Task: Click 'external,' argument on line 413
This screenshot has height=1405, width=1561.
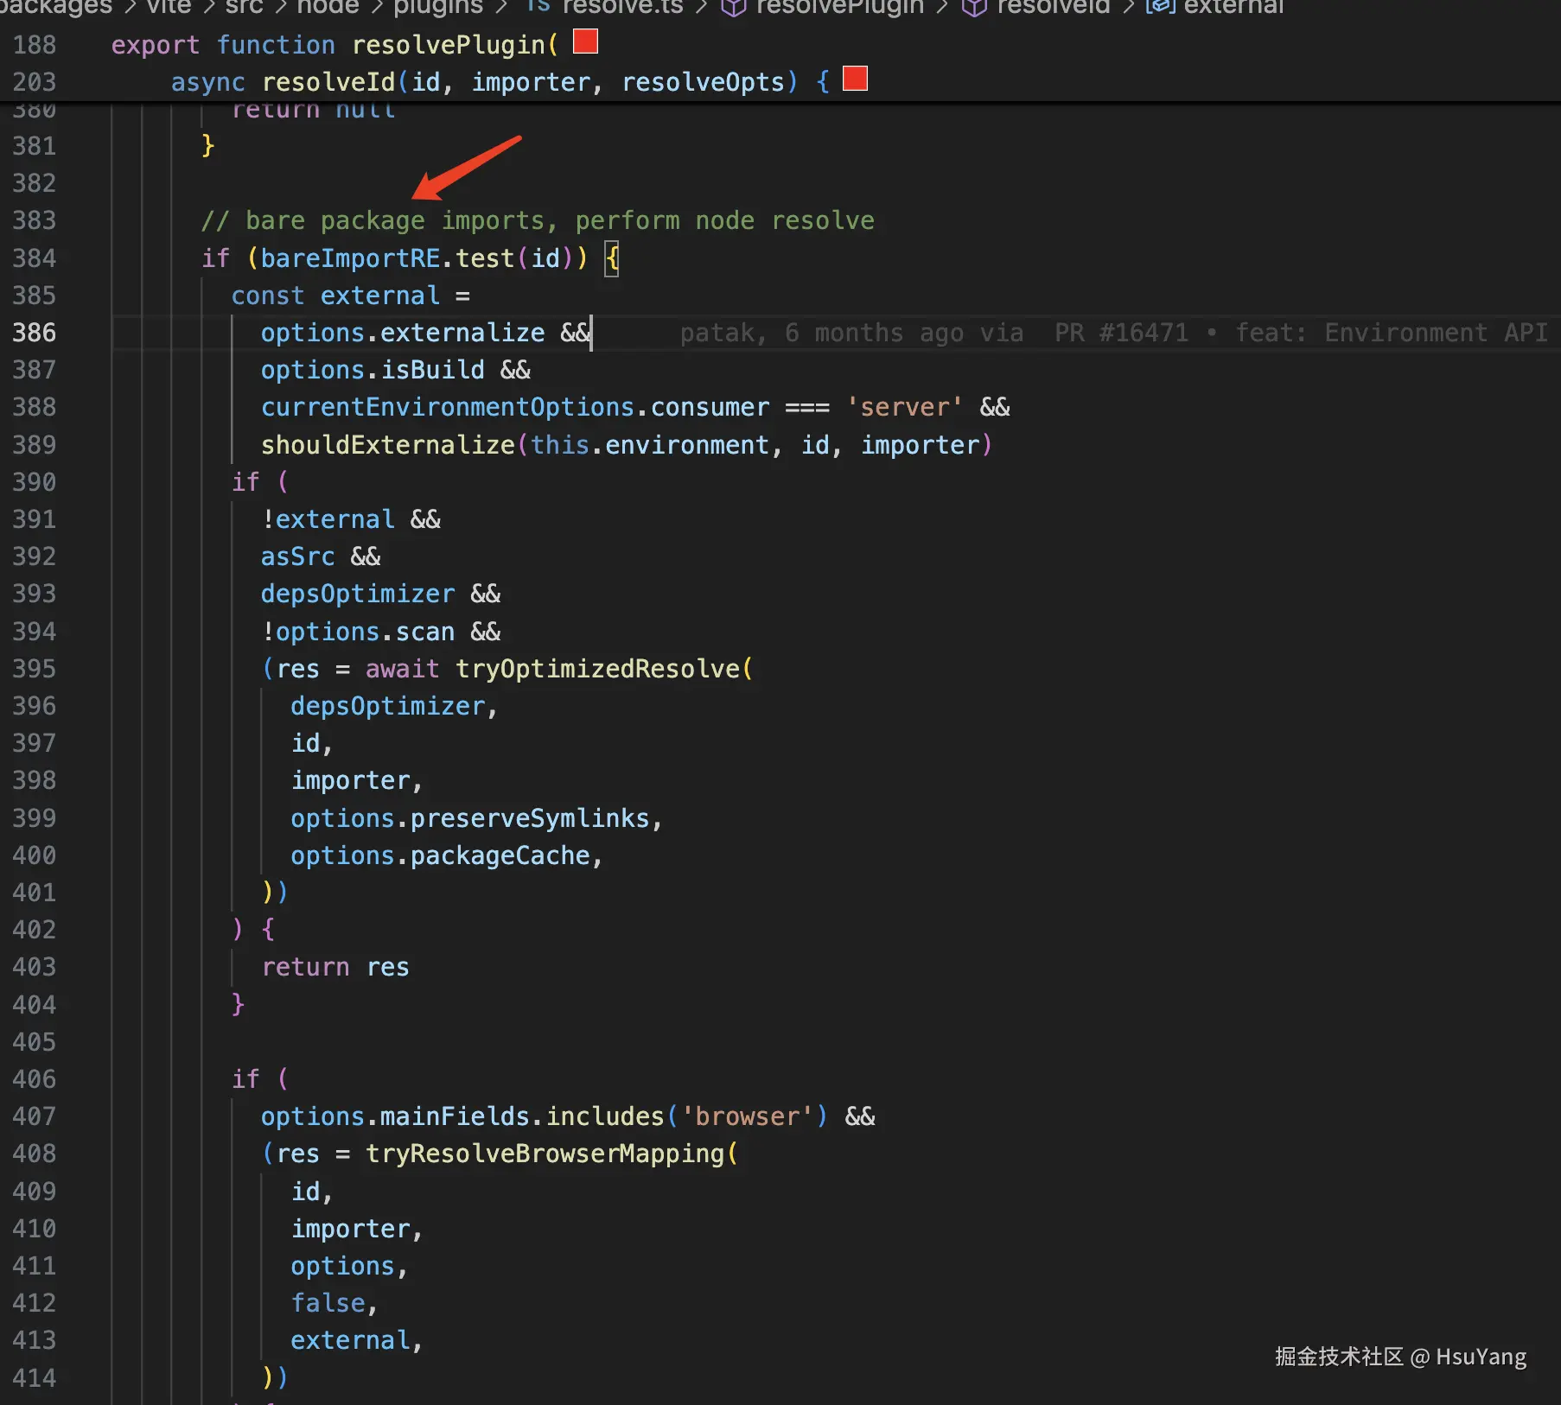Action: click(x=358, y=1340)
